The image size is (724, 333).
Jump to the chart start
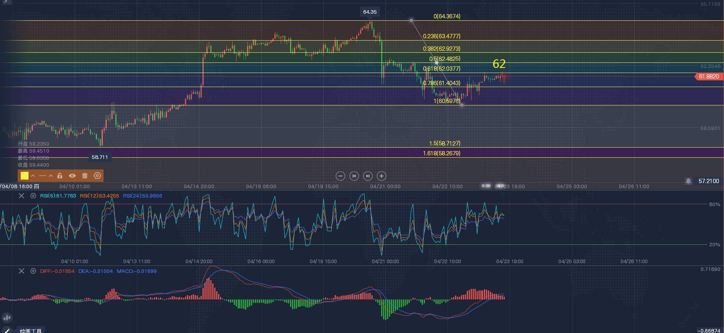(x=354, y=176)
